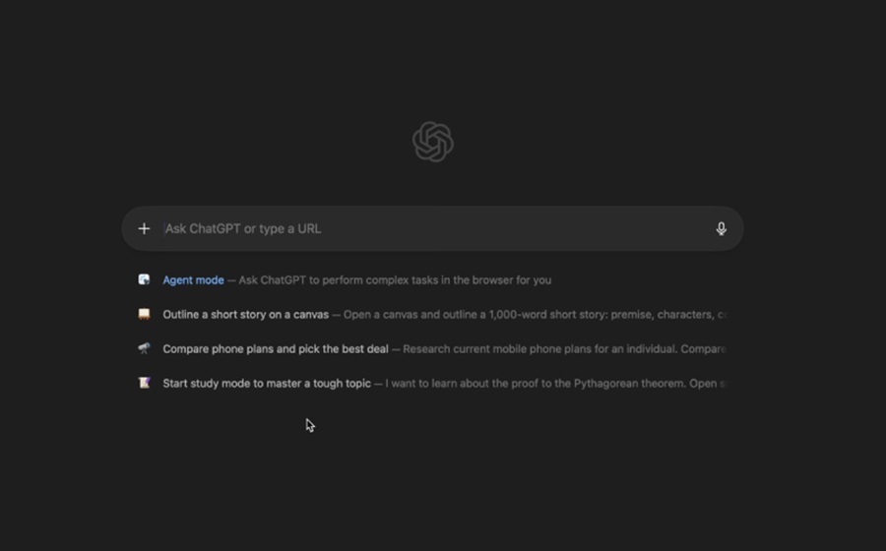886x551 pixels.
Task: Select the Agent mode suggestion
Action: tap(193, 280)
